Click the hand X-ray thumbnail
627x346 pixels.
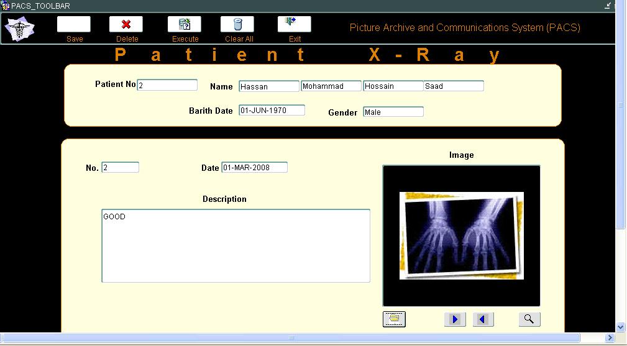tap(462, 235)
